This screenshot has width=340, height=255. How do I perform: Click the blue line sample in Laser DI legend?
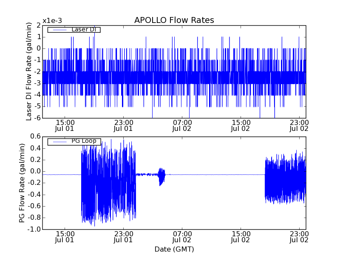pyautogui.click(x=60, y=30)
